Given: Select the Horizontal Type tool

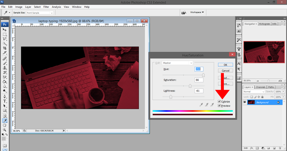Looking at the screenshot, I should 5,101.
